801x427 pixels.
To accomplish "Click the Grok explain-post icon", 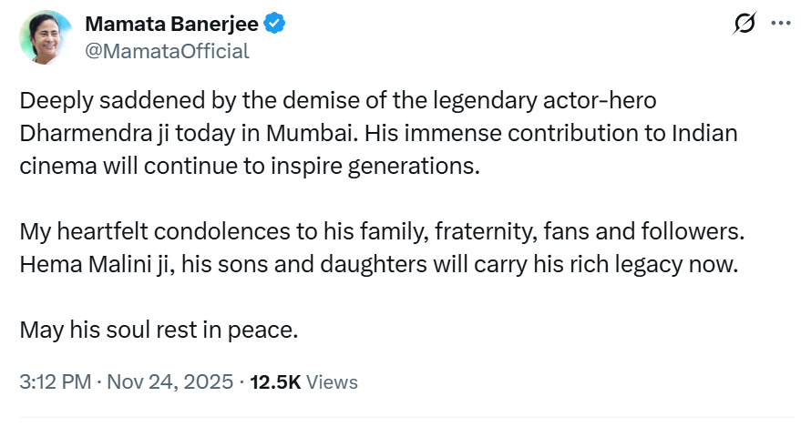I will click(743, 25).
